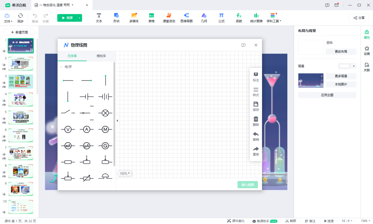Open the 100% zoom dropdown

click(124, 174)
